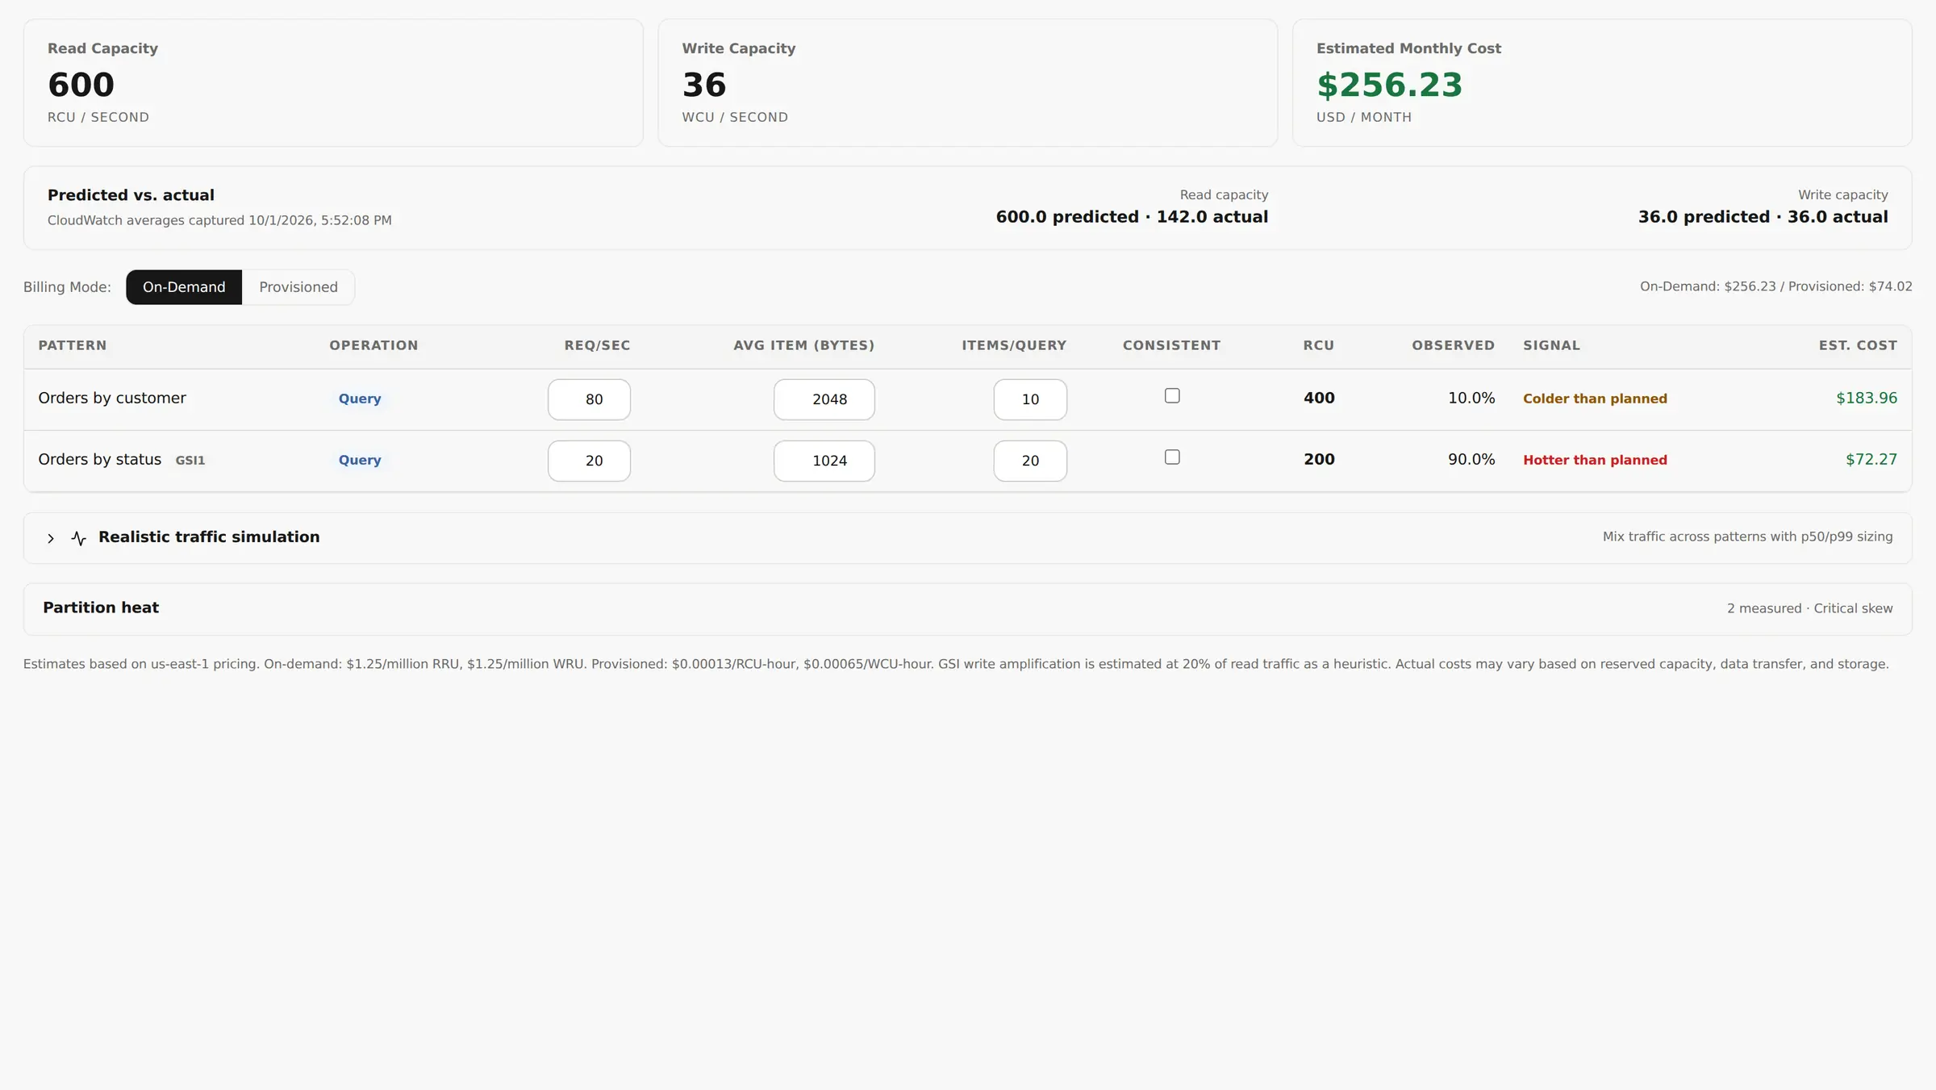Screen dimensions: 1936x1090
Task: Click the CloudWatch averages captured timestamp
Action: pyautogui.click(x=219, y=220)
